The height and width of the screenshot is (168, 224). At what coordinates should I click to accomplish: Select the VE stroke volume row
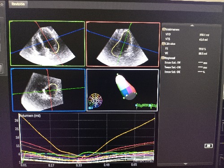186,53
